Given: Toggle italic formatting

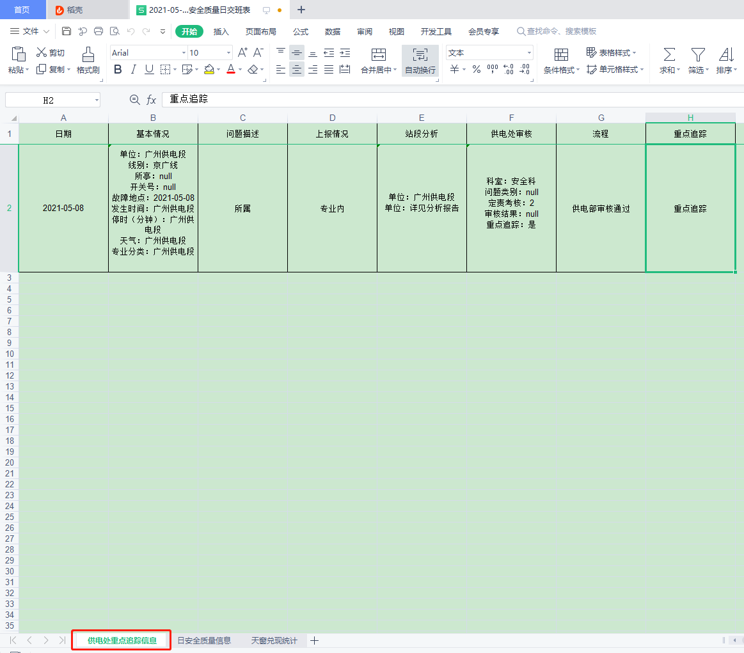Looking at the screenshot, I should pos(134,69).
